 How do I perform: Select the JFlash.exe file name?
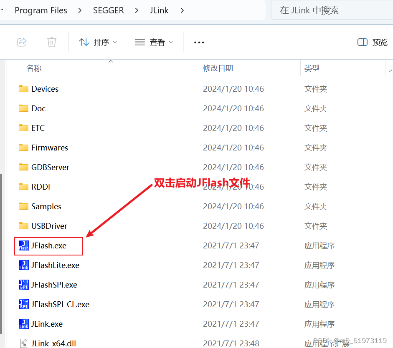(x=48, y=245)
